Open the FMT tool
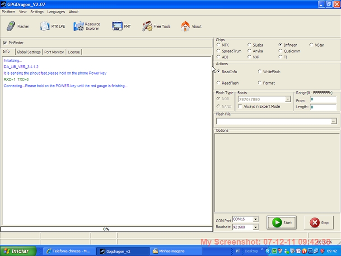Screen dimensions: 341x256 coord(121,26)
